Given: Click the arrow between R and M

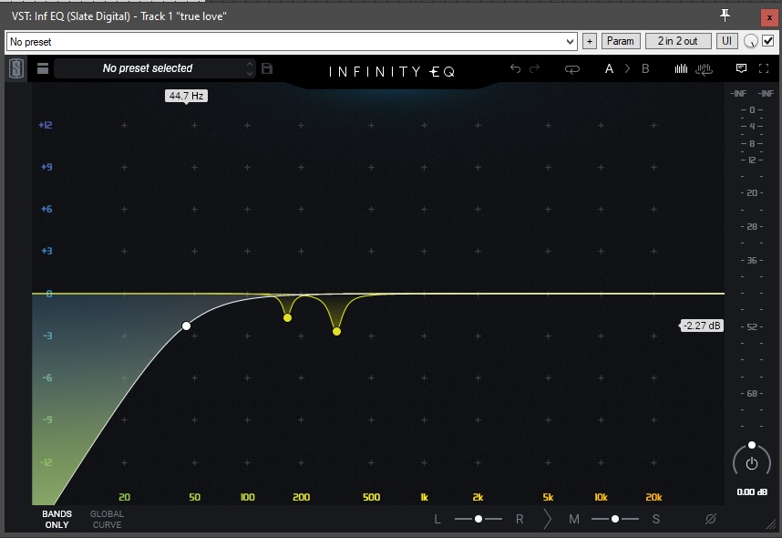Looking at the screenshot, I should point(547,519).
